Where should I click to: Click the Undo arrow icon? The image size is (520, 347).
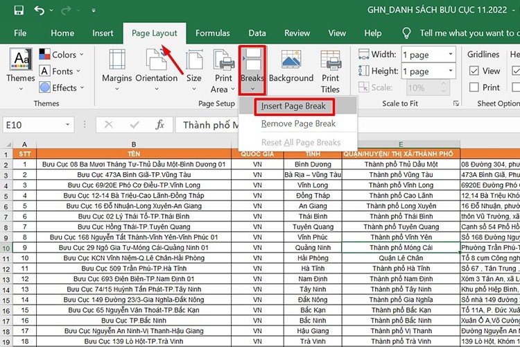coord(39,10)
